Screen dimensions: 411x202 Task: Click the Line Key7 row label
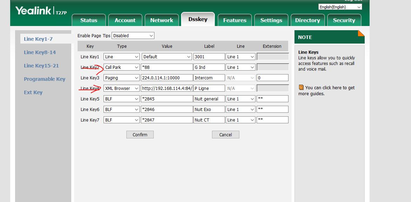[90, 120]
